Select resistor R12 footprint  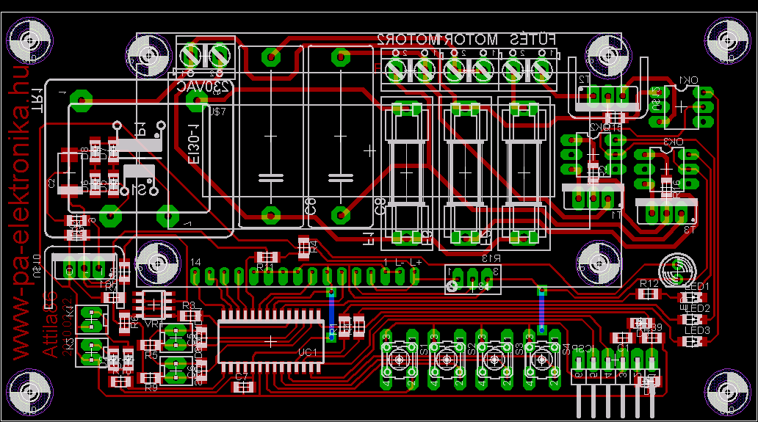tap(649, 294)
